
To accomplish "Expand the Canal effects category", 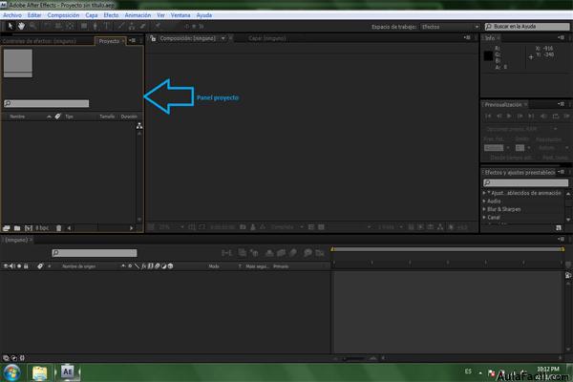I will tap(484, 217).
